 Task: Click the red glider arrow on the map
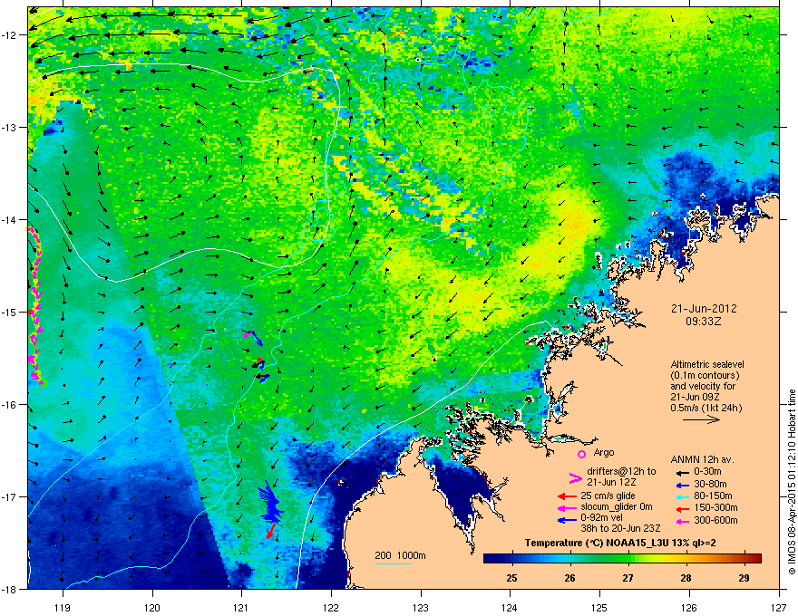(x=271, y=530)
